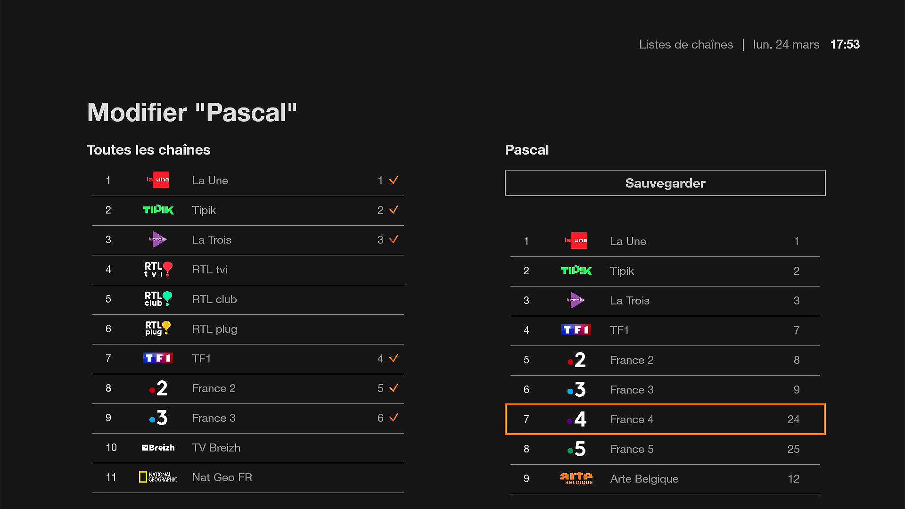Select the Nat Geo FR channel row

coord(248,477)
